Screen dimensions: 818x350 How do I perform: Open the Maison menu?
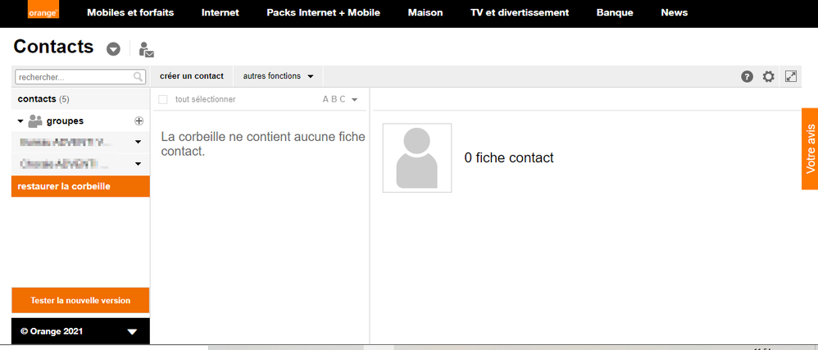(425, 12)
